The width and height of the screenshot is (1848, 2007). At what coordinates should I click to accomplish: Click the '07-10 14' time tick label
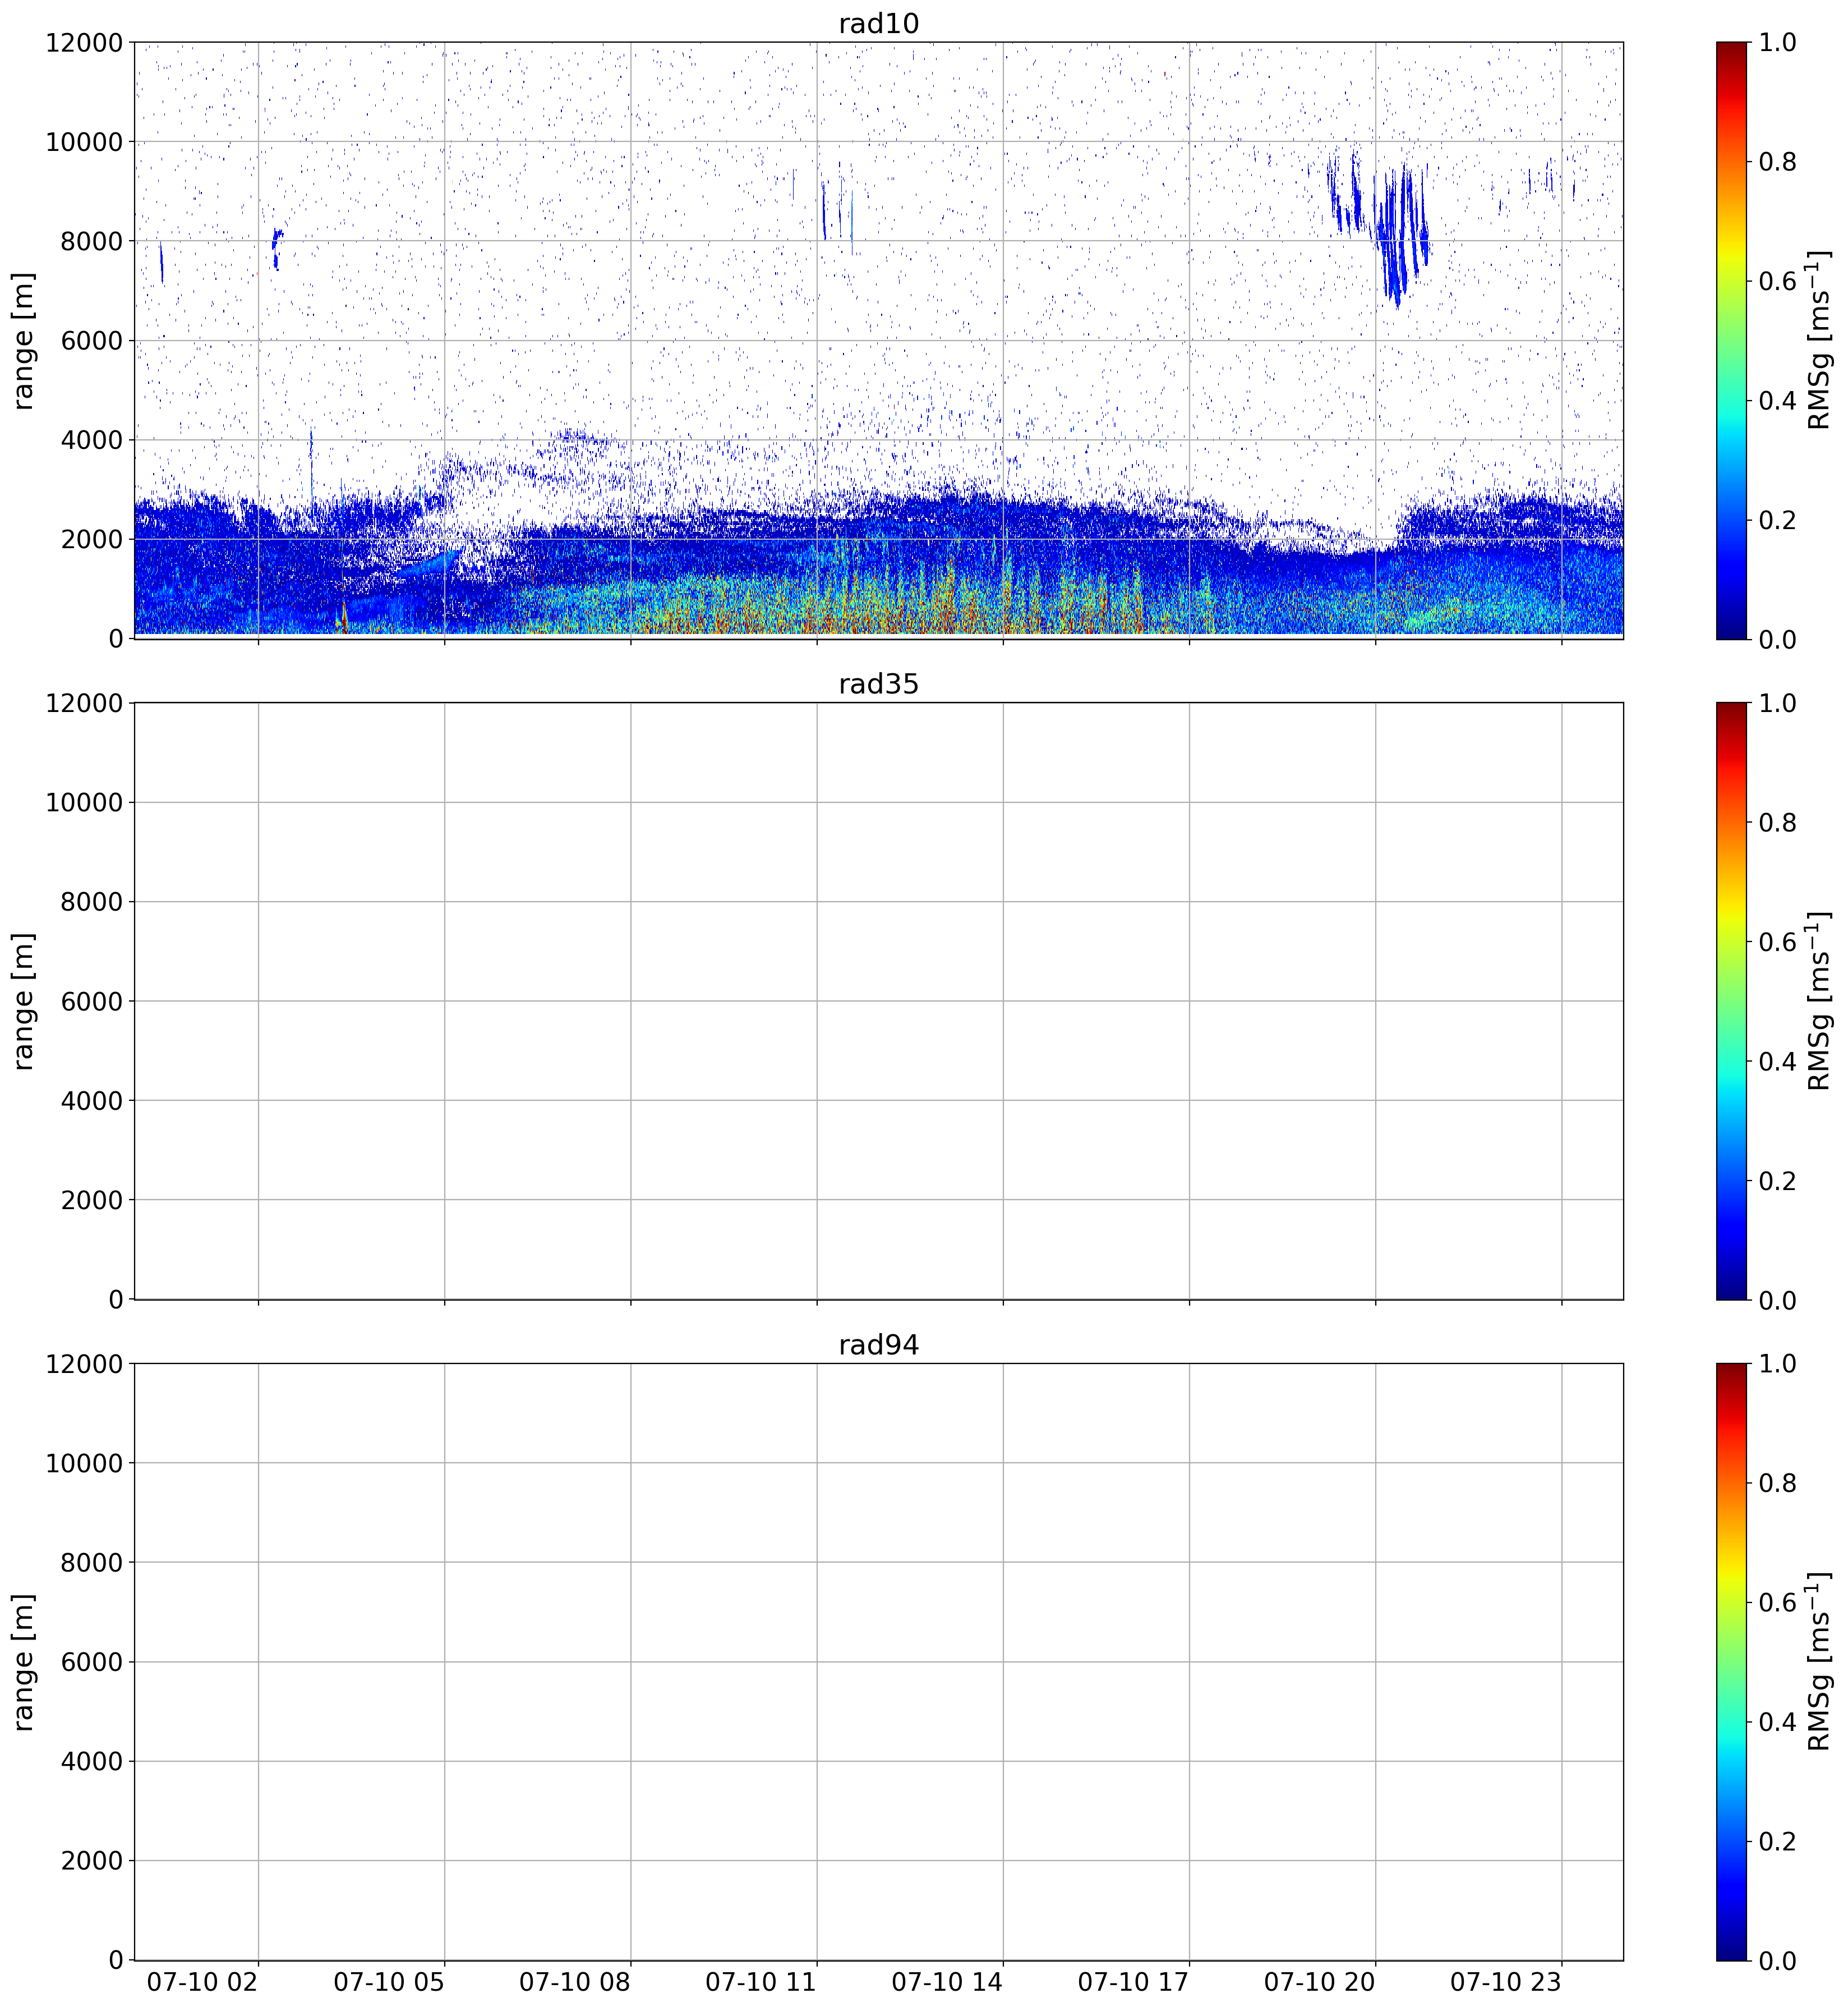pyautogui.click(x=947, y=1982)
